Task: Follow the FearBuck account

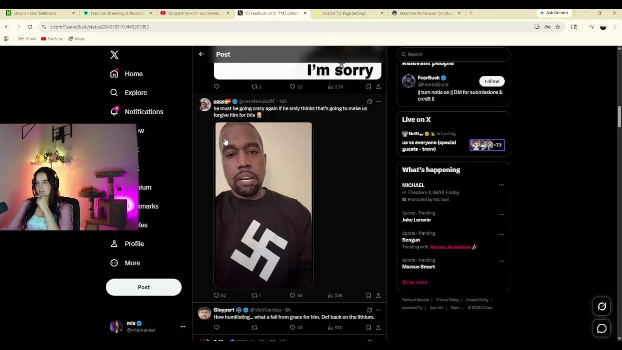Action: 492,81
